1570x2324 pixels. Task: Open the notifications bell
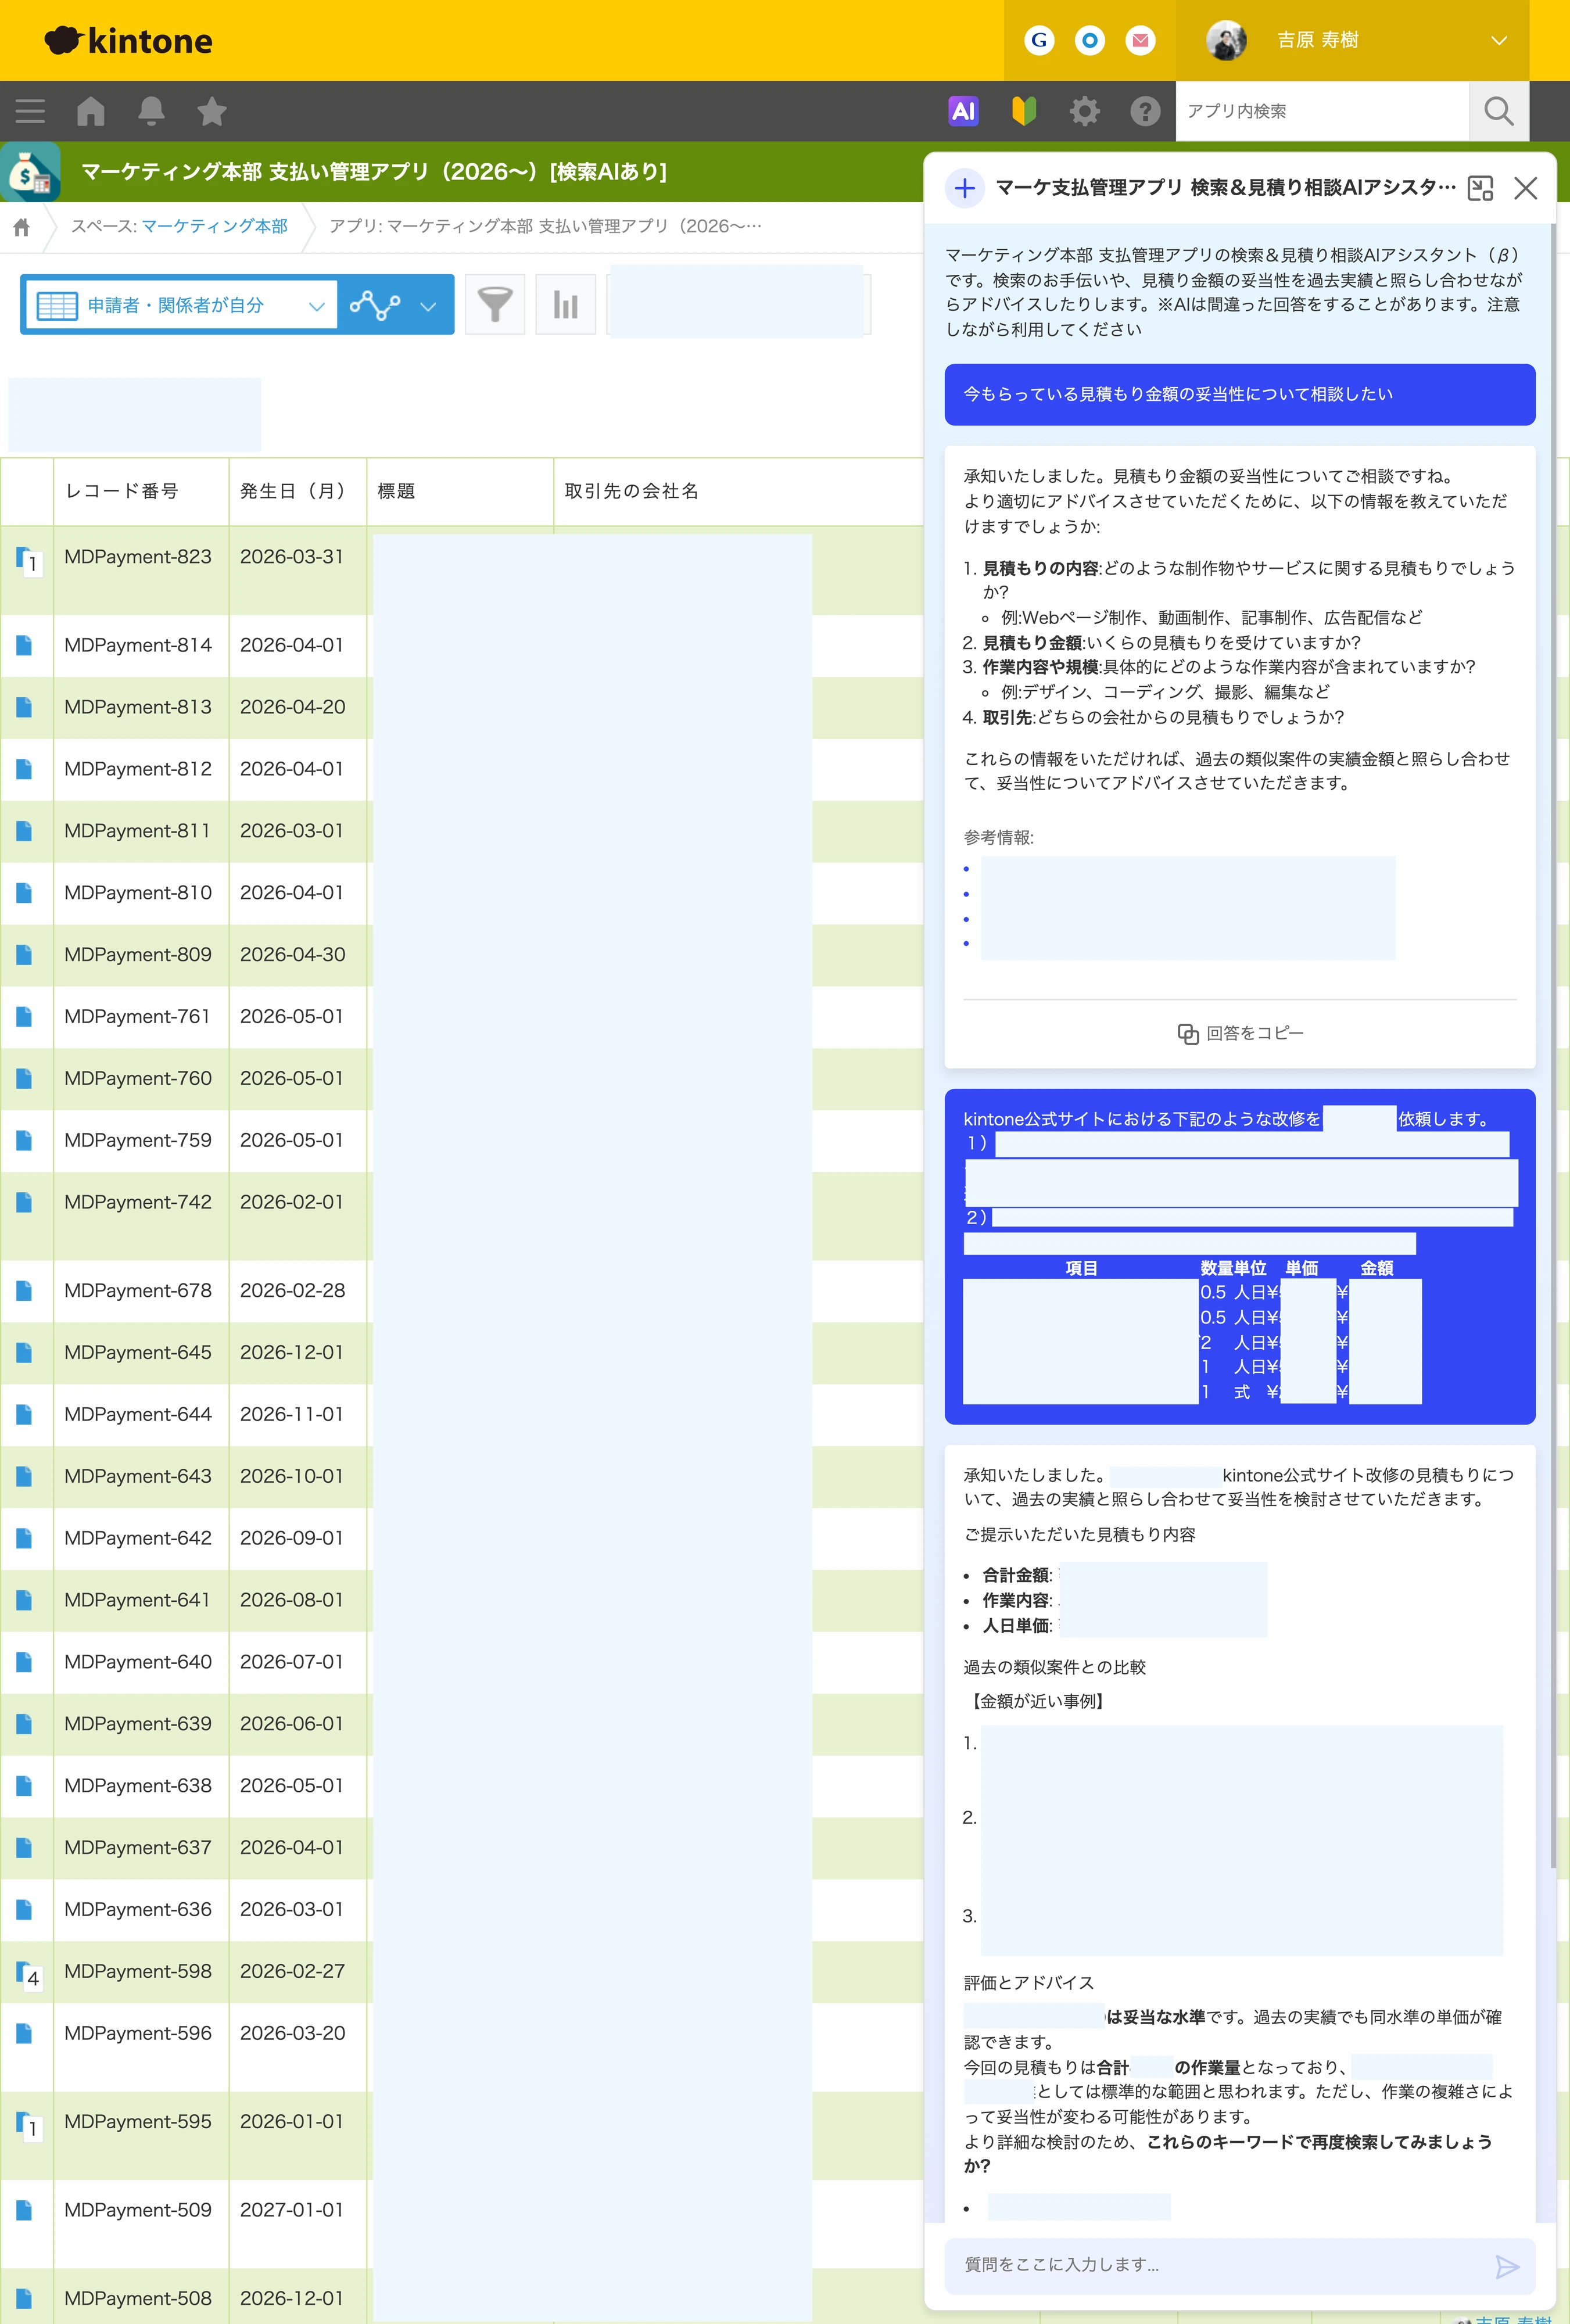[x=151, y=111]
